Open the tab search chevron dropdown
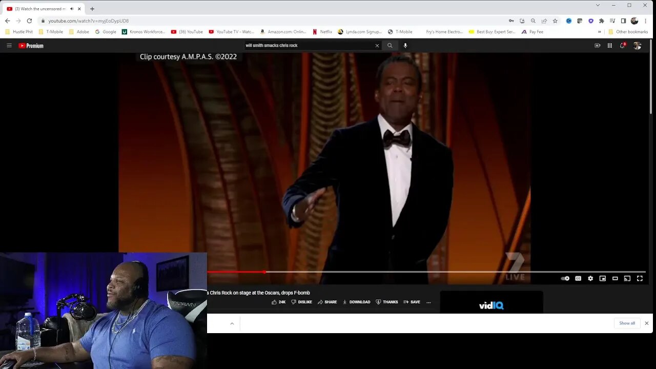Screen dimensions: 656x369 598,5
